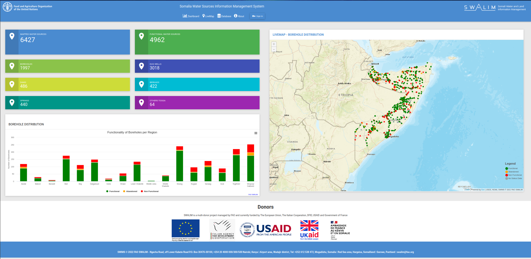531x259 pixels.
Task: Zoom into the map using the plus button
Action: pos(274,44)
